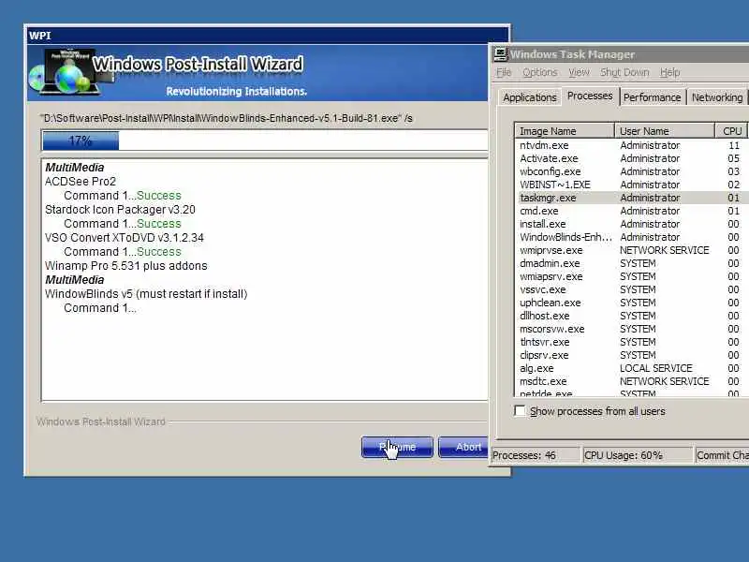This screenshot has height=562, width=749.
Task: Select the WindowBlinds-Enh... process
Action: [631, 237]
